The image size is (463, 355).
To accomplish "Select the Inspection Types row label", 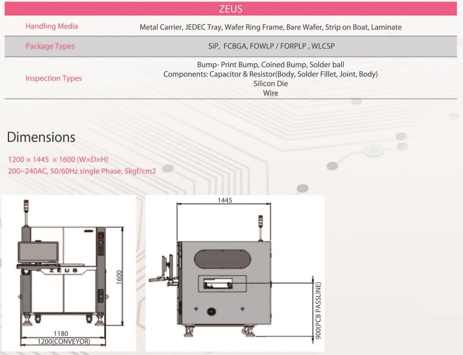I will pos(54,78).
